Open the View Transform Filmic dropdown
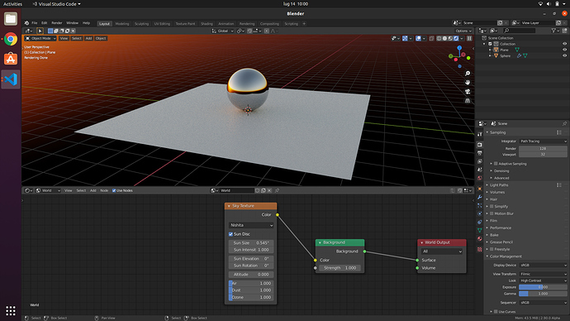The height and width of the screenshot is (321, 570). 543,274
